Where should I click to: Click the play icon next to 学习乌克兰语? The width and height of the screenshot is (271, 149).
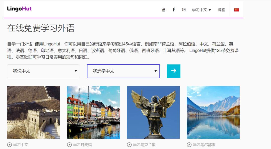coord(129,144)
